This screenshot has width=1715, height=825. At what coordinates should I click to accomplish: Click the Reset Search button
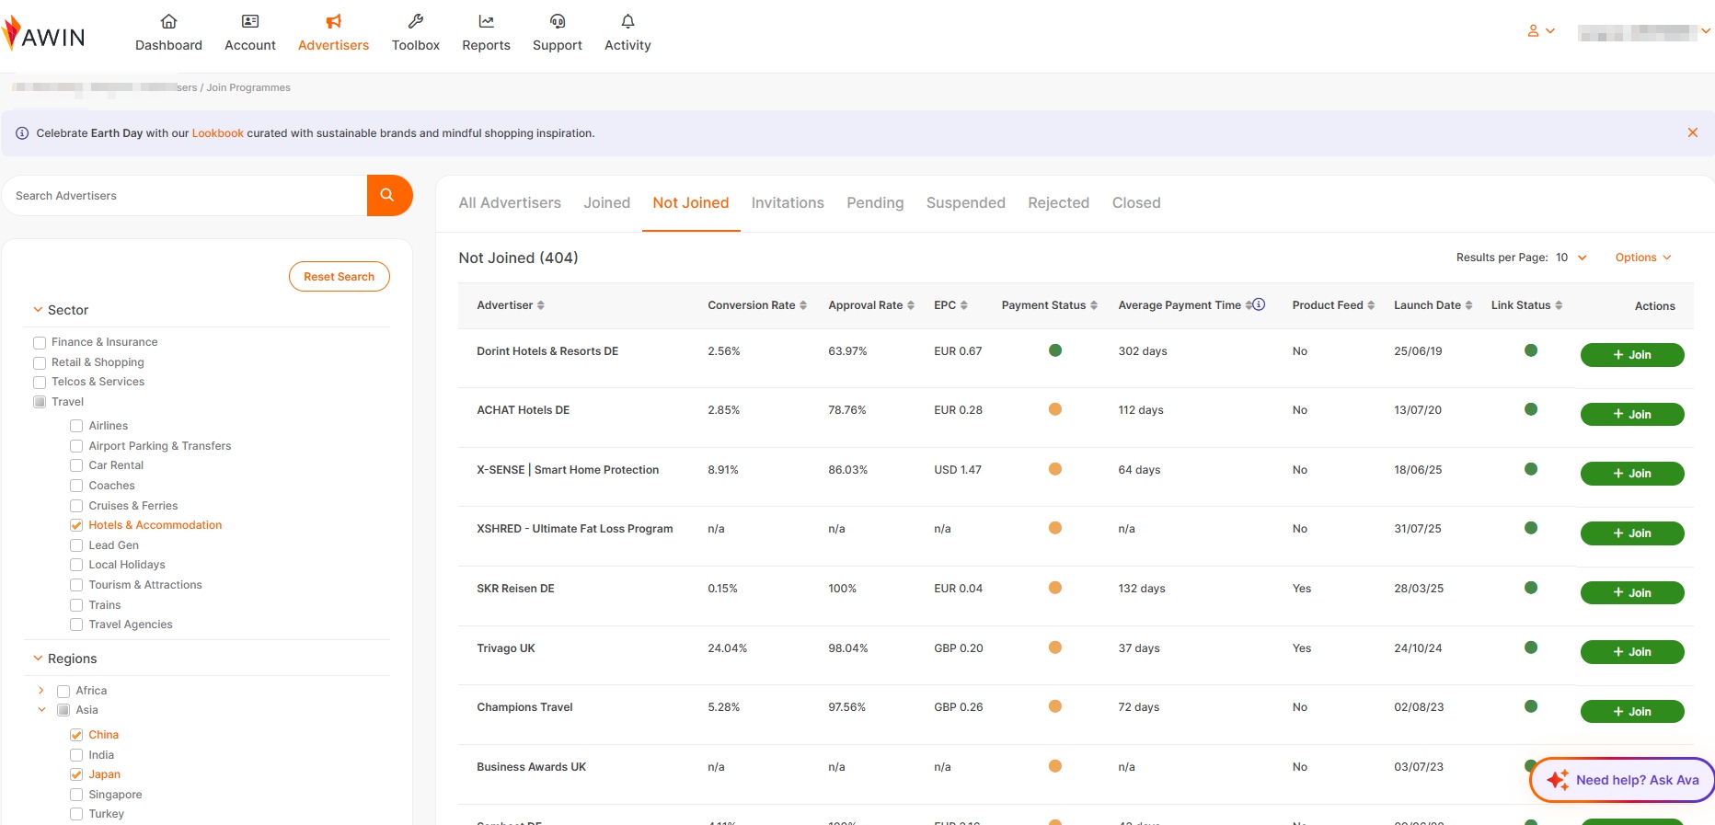(x=340, y=277)
